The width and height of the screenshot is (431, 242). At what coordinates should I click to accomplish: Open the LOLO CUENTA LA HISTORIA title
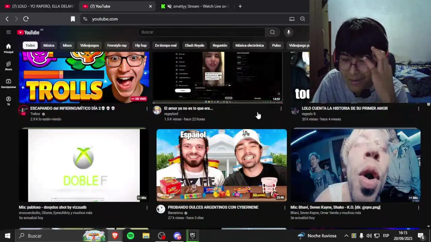[x=345, y=109]
